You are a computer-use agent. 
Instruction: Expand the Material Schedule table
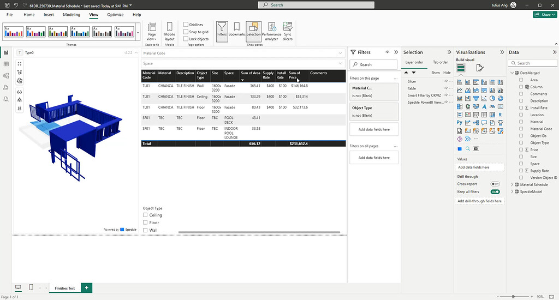(x=512, y=184)
